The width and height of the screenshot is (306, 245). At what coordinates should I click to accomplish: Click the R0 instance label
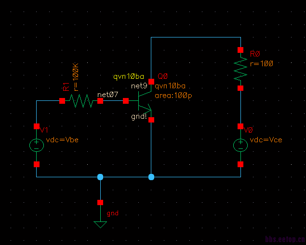255,54
